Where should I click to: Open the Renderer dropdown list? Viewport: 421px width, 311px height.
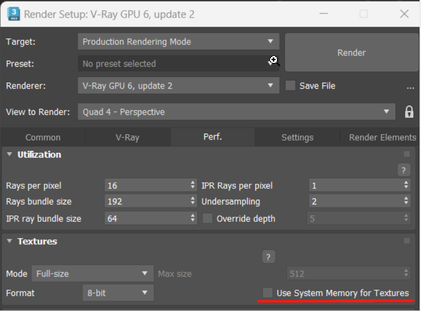(178, 86)
